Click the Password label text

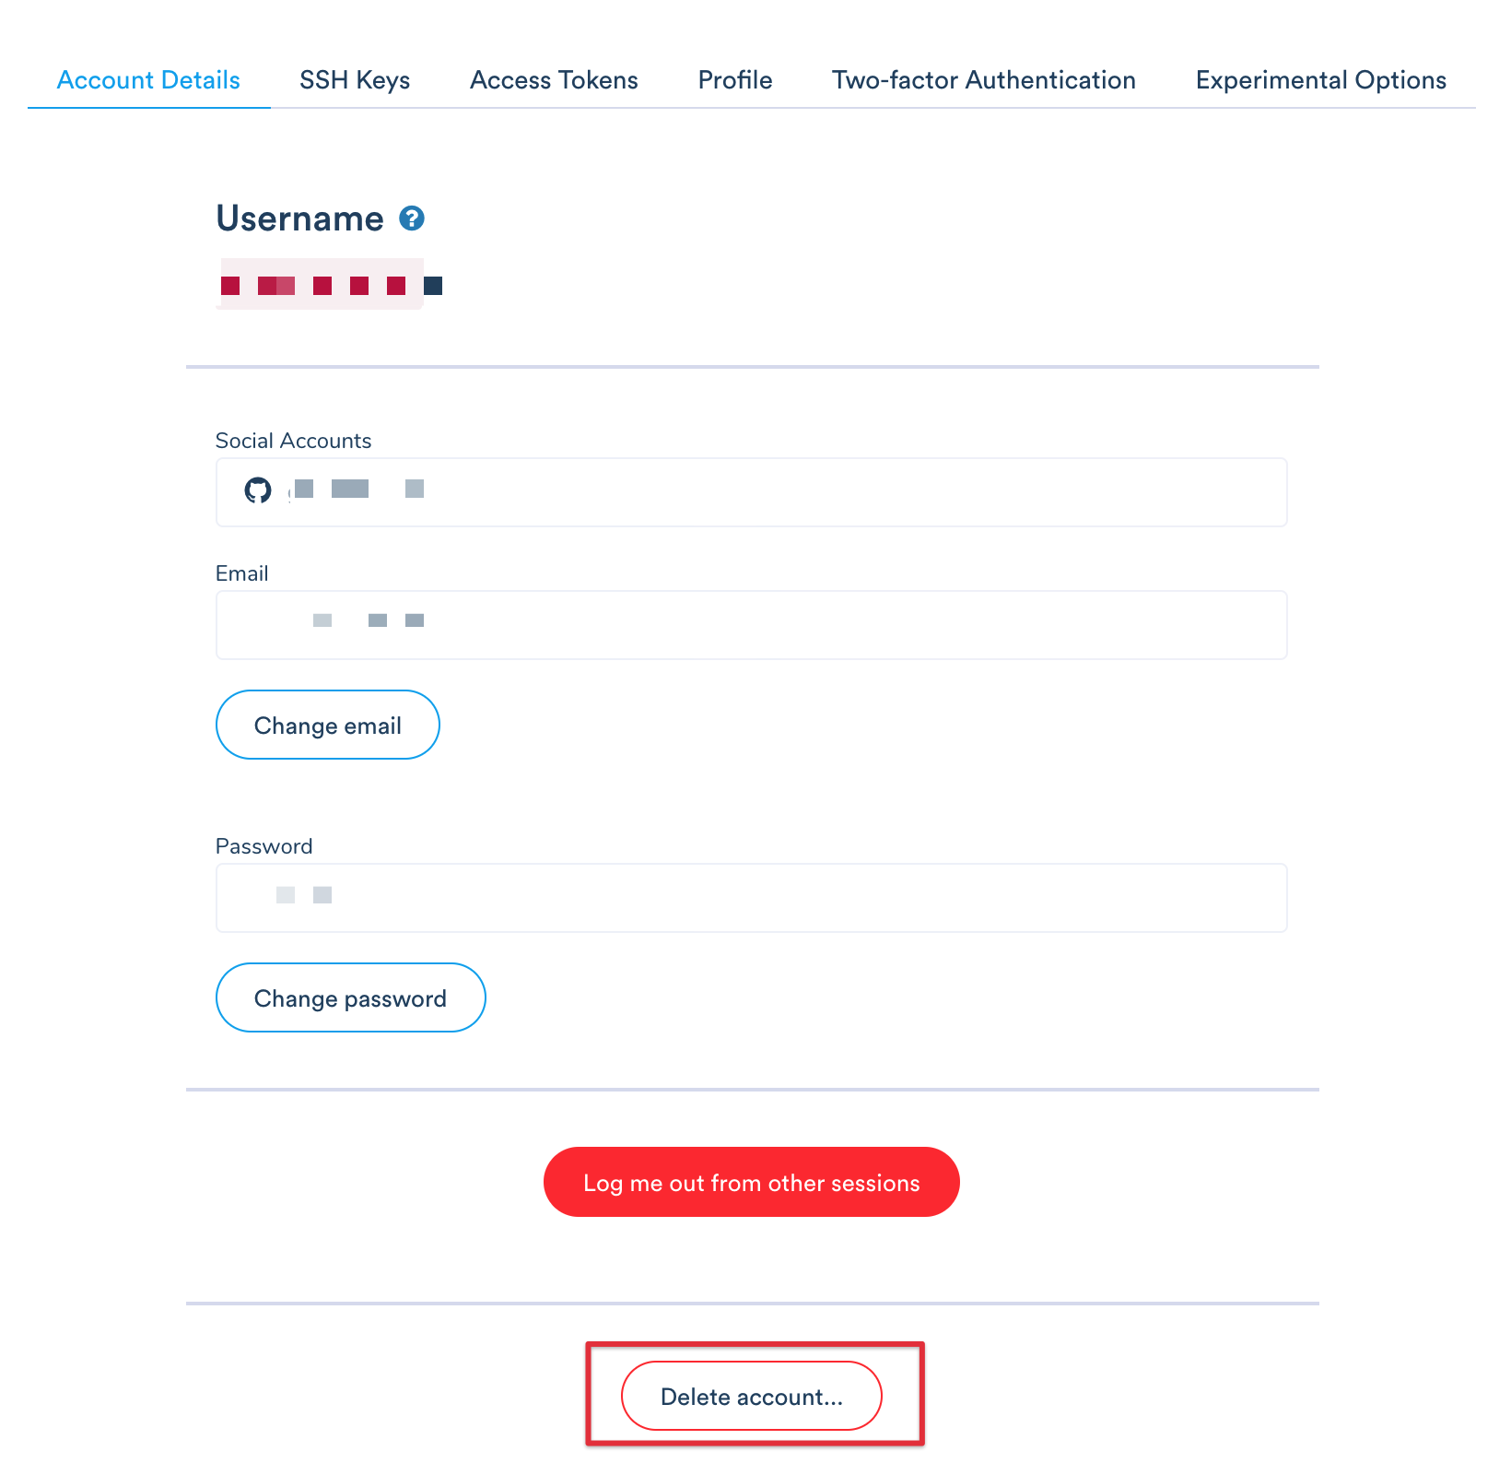(264, 846)
